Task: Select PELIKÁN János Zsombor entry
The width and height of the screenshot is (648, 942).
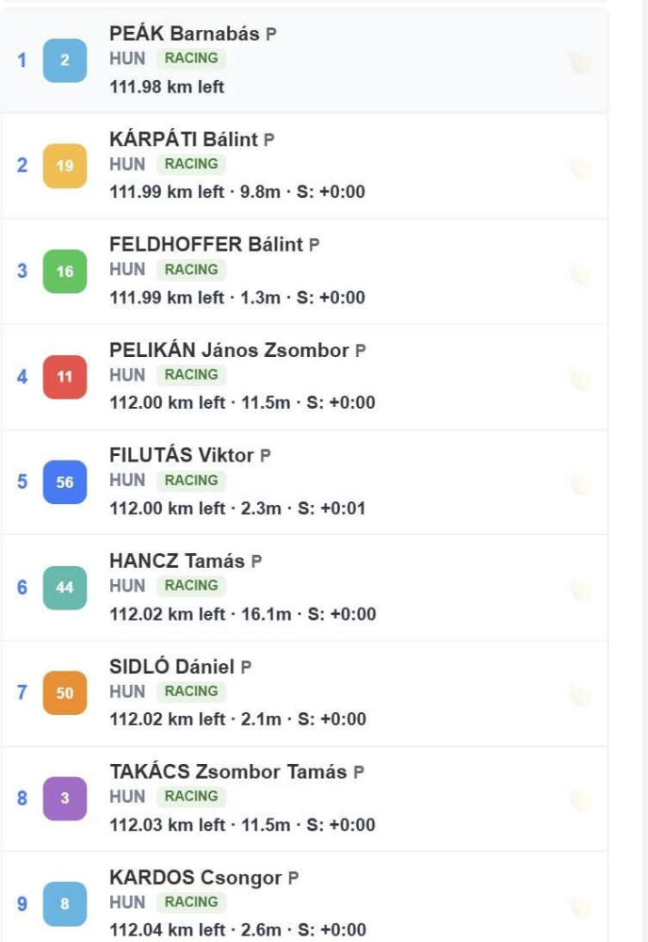Action: click(304, 377)
